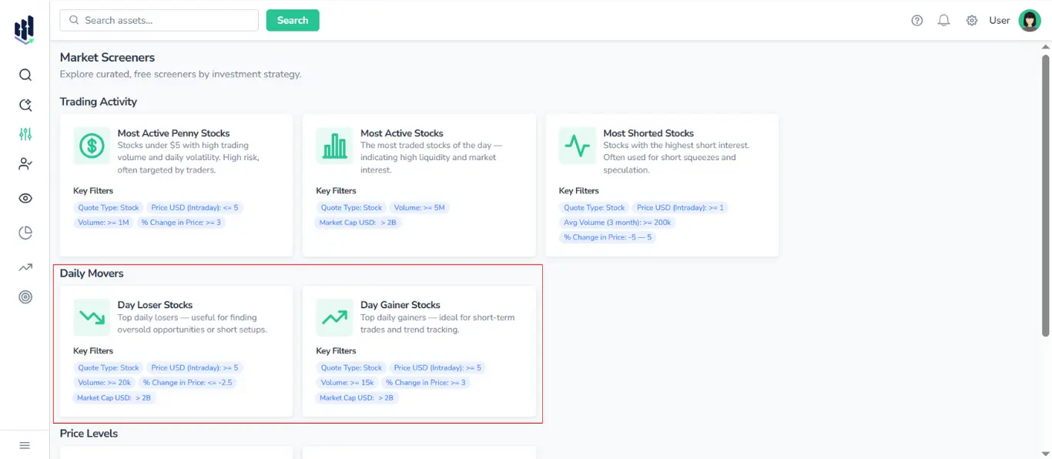Open the notifications bell icon
Viewport: 1052px width, 459px height.
(943, 20)
